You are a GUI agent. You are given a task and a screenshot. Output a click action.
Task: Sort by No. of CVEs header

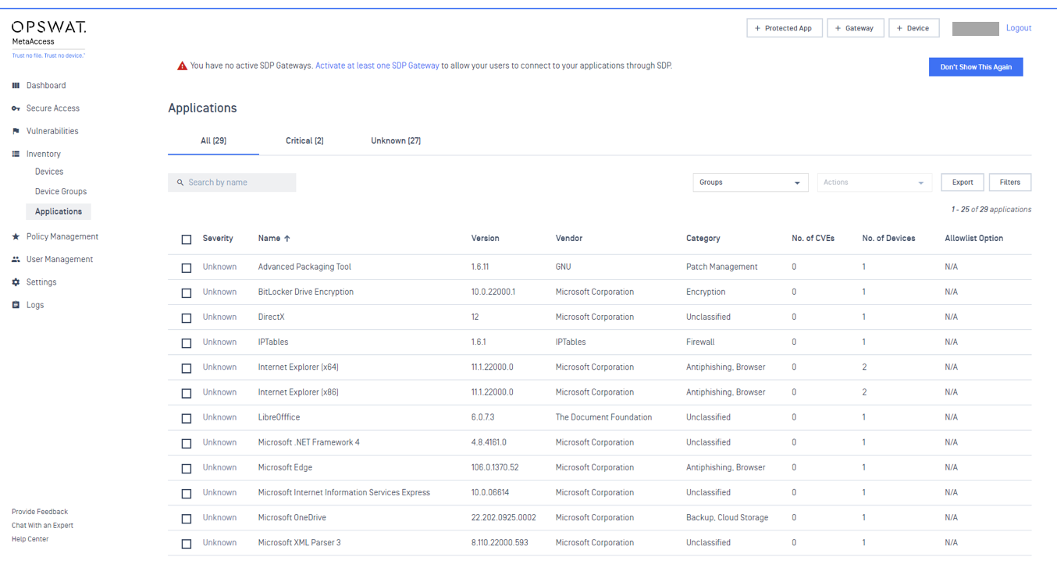point(813,239)
